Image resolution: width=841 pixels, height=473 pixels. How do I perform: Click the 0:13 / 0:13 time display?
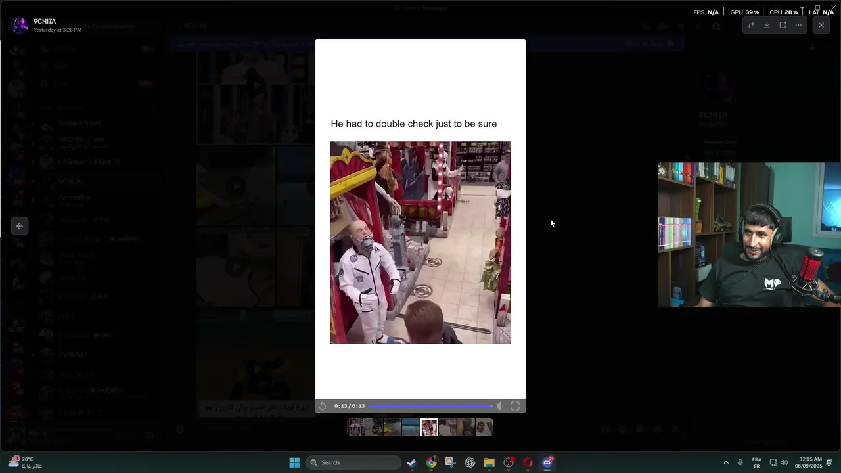[350, 406]
